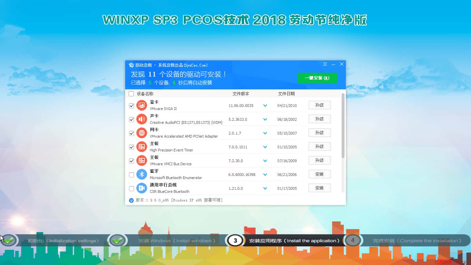Uncheck the High Precision Event Timer checkbox

coord(131,147)
